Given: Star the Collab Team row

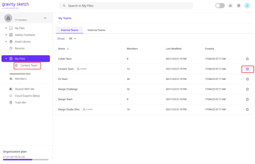Looking at the screenshot, I should click(x=247, y=59).
